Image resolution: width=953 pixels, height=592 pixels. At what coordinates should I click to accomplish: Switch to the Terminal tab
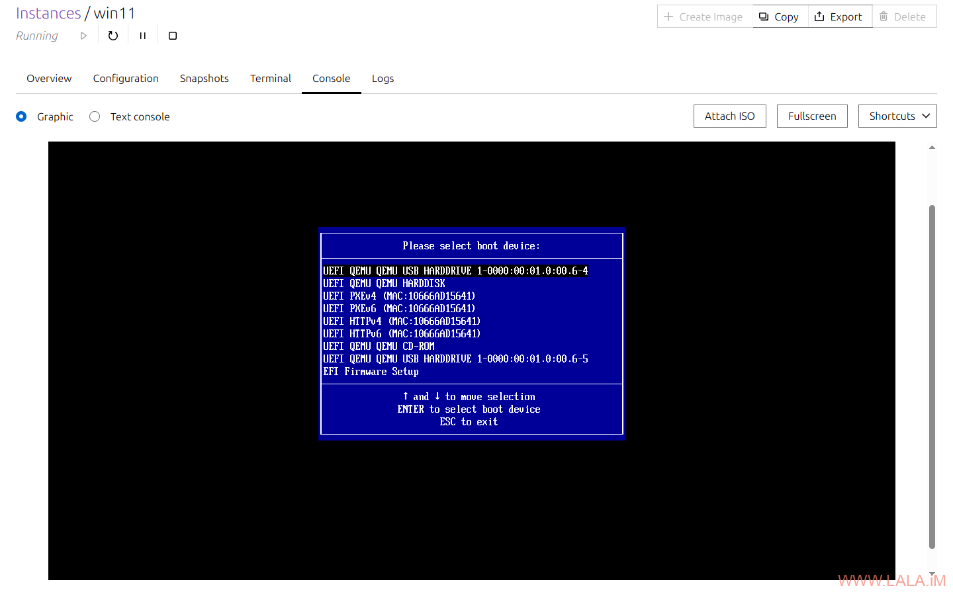(270, 78)
